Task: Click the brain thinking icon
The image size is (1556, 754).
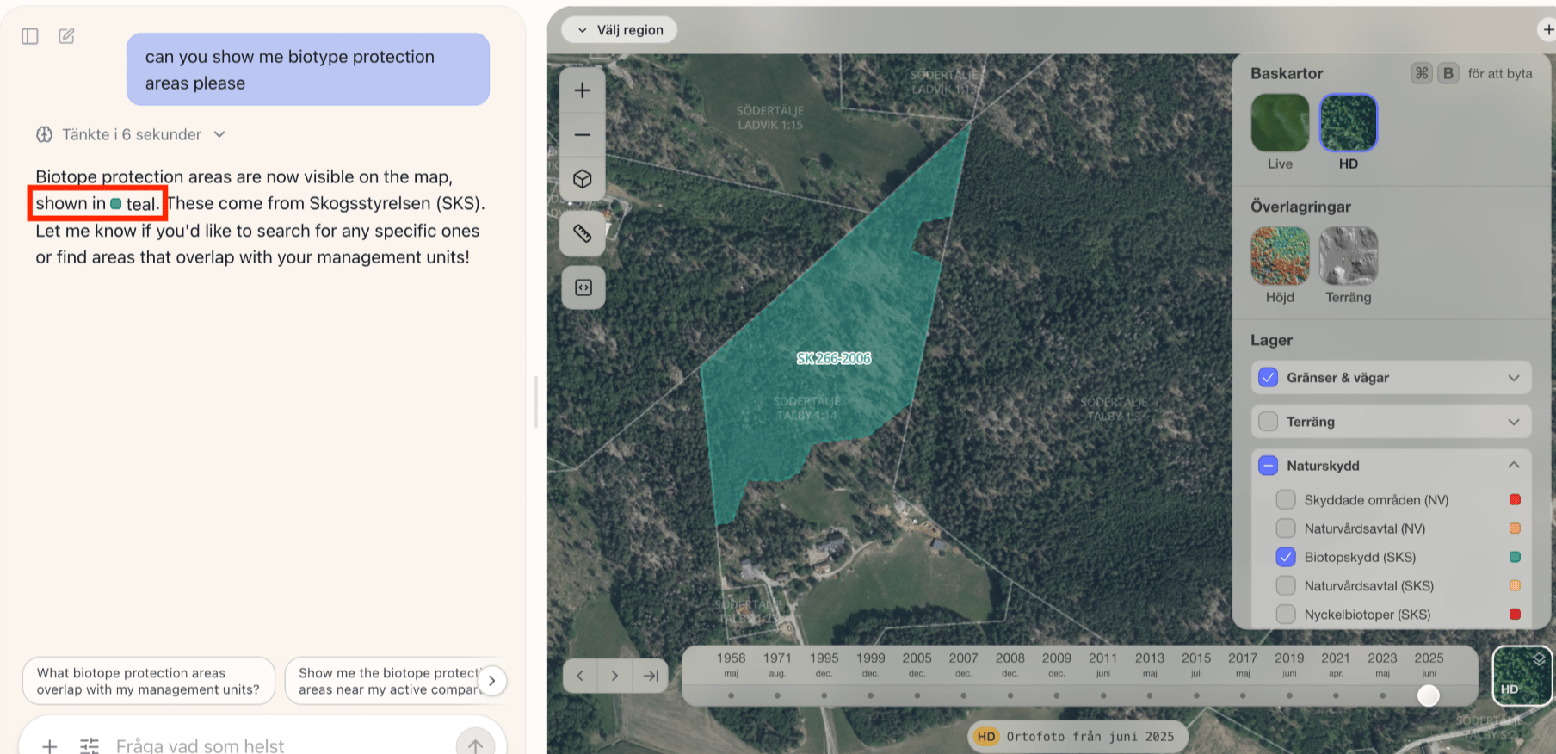Action: point(44,134)
